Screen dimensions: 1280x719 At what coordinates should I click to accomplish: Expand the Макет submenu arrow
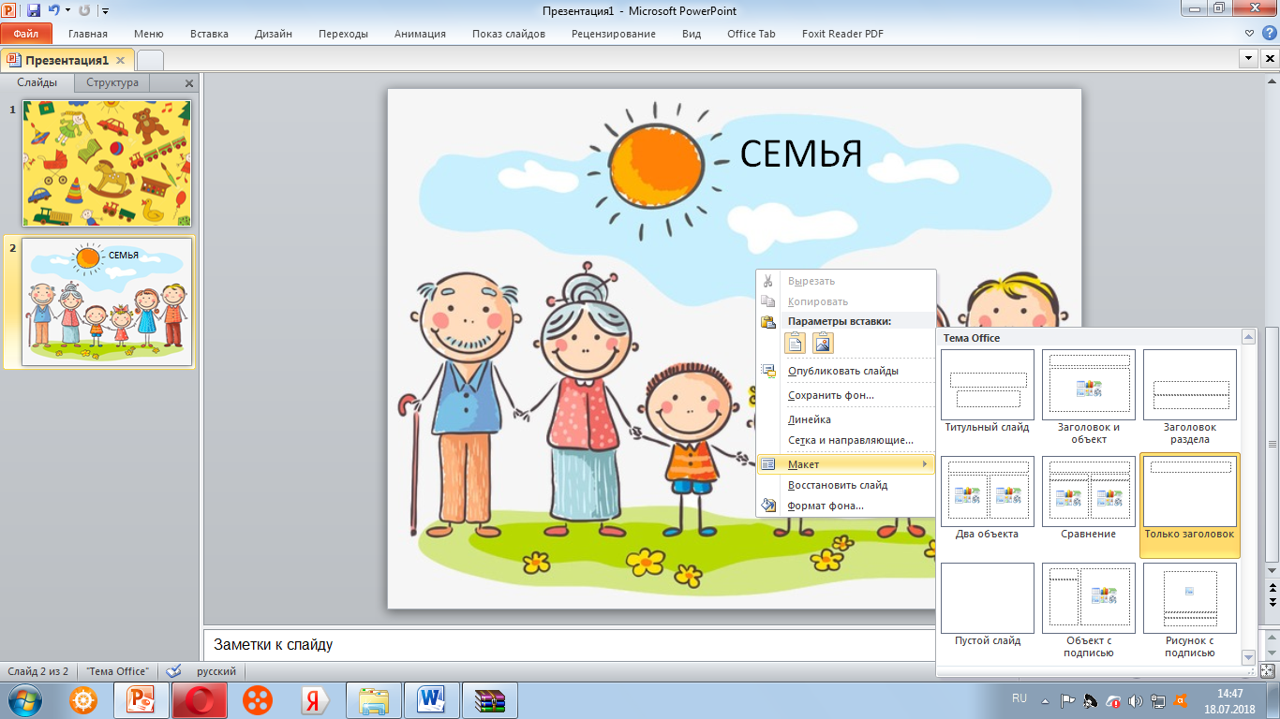coord(925,464)
